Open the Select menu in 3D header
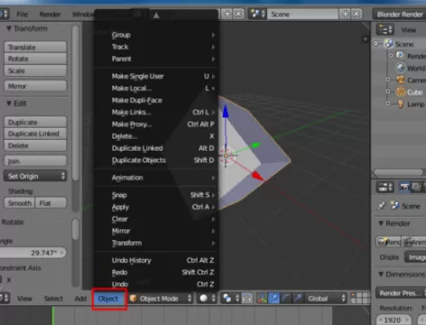Viewport: 426px width, 325px height. tap(53, 299)
